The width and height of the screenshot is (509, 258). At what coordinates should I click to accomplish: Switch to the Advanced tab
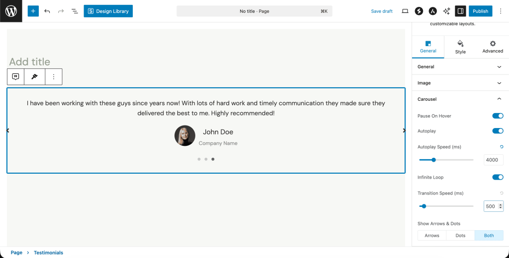click(x=493, y=47)
